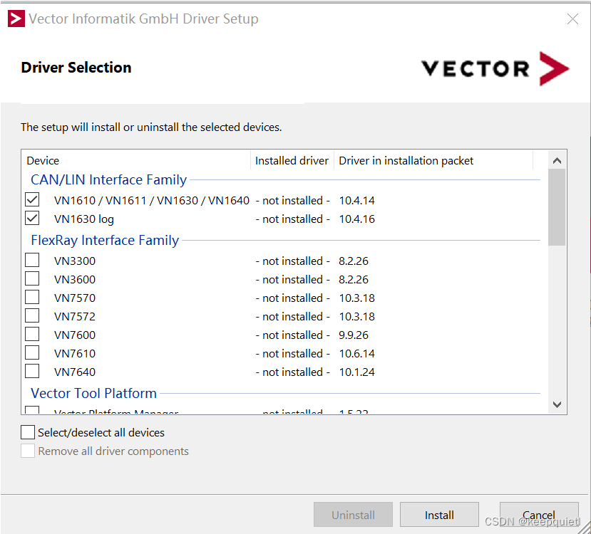Click the scrollbar up arrow
This screenshot has height=534, width=591.
(557, 161)
